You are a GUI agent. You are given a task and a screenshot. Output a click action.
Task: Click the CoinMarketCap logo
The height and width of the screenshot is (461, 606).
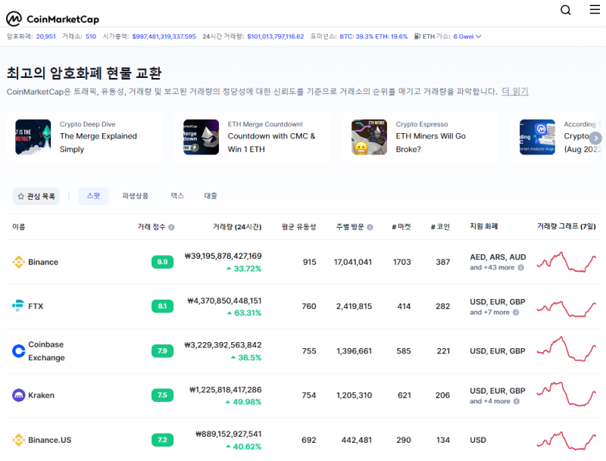pos(52,18)
